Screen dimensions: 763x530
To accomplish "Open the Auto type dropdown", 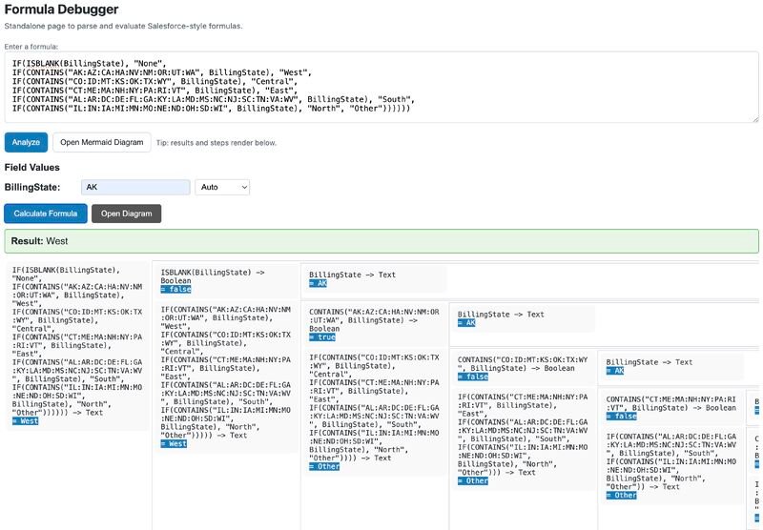I will (222, 187).
